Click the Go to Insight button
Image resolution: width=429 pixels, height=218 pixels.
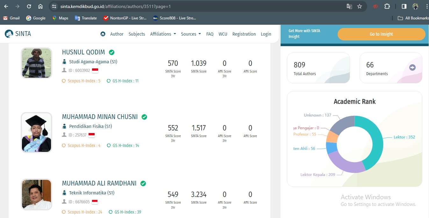pos(381,34)
